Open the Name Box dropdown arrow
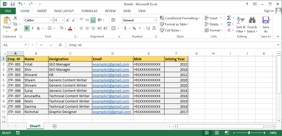This screenshot has width=282, height=136. pos(26,45)
